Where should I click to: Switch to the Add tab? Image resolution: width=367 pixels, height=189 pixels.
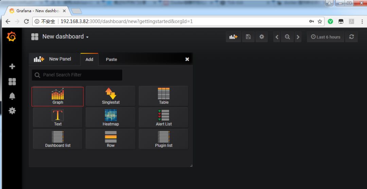[x=89, y=59]
